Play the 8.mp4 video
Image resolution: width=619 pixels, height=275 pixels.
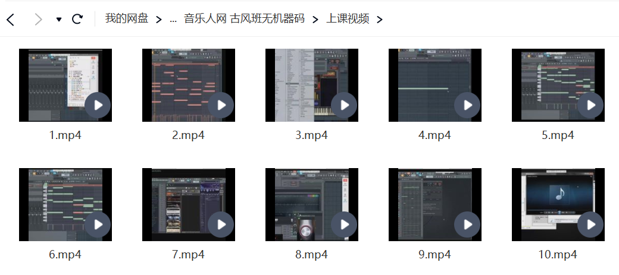click(x=344, y=225)
